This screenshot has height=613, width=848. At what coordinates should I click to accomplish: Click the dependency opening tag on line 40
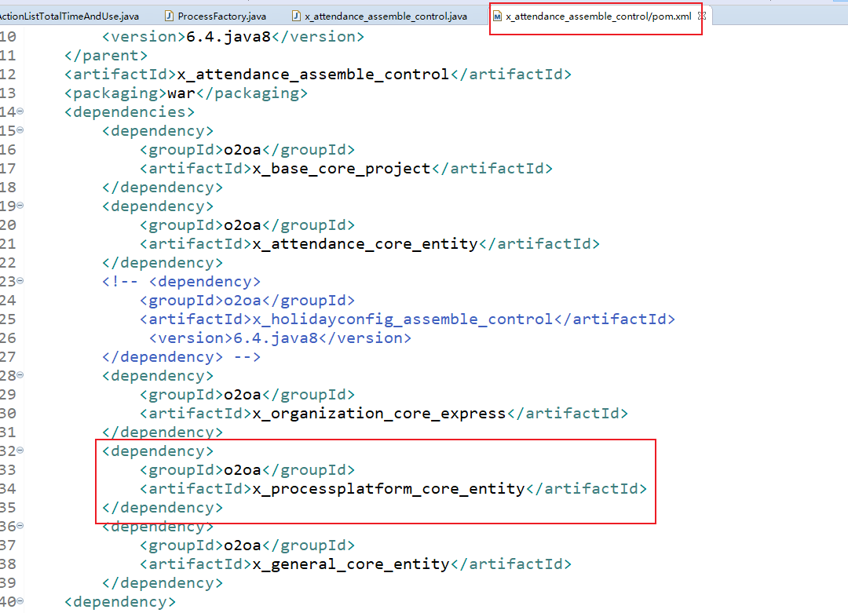point(120,602)
